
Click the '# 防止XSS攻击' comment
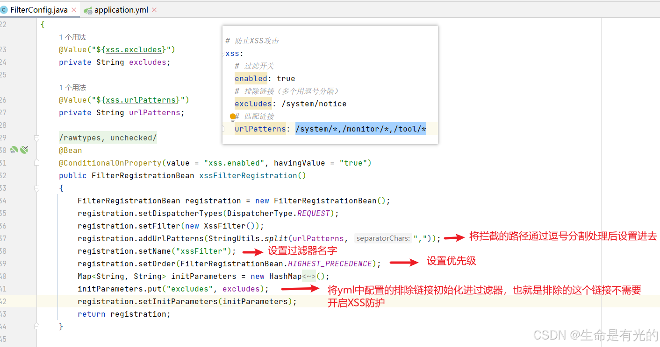click(252, 41)
